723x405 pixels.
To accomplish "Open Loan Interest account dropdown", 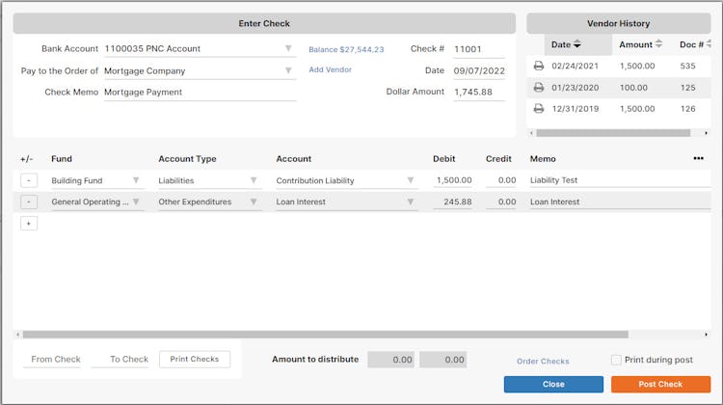I will [411, 202].
